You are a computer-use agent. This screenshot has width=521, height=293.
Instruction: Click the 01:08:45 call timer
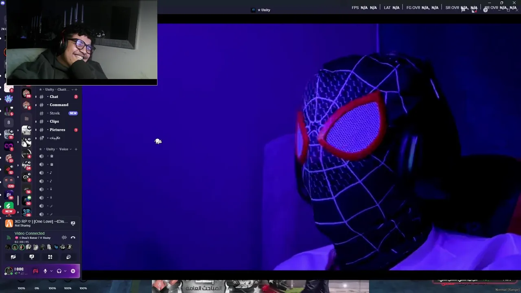click(x=22, y=242)
